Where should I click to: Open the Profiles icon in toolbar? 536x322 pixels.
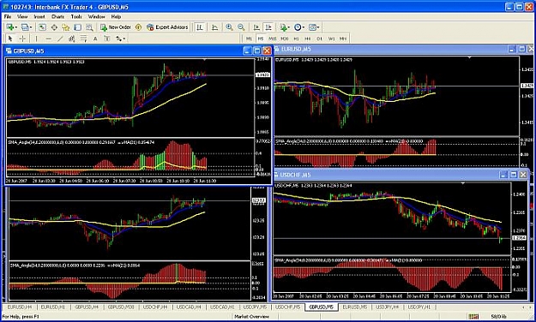[x=25, y=27]
